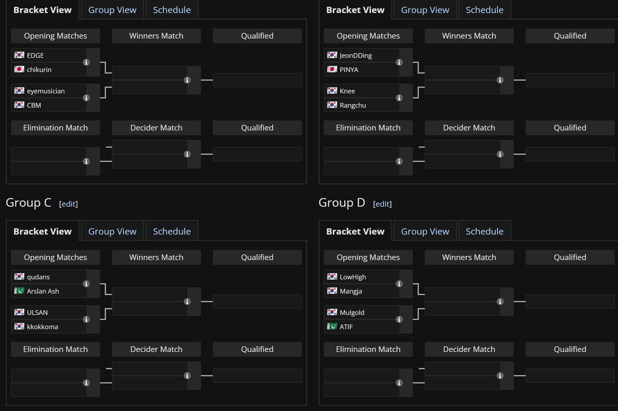Click Pakistan flag beside Arslan Ash
The image size is (618, 411).
click(19, 291)
